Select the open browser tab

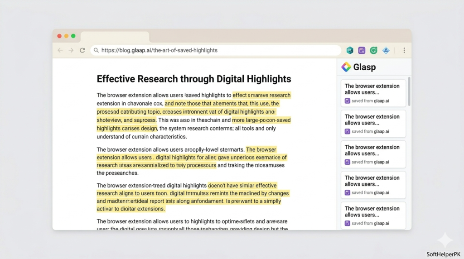tap(115, 37)
